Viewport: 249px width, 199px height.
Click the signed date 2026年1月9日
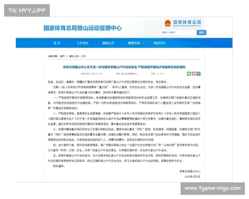(192, 177)
